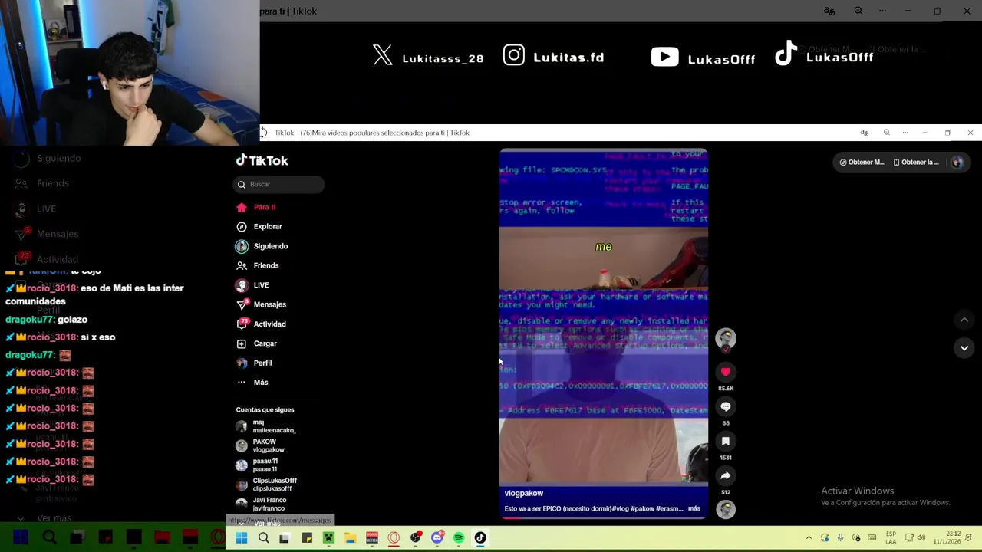The width and height of the screenshot is (982, 552).
Task: Open the translate icon in front window title bar
Action: tap(864, 133)
